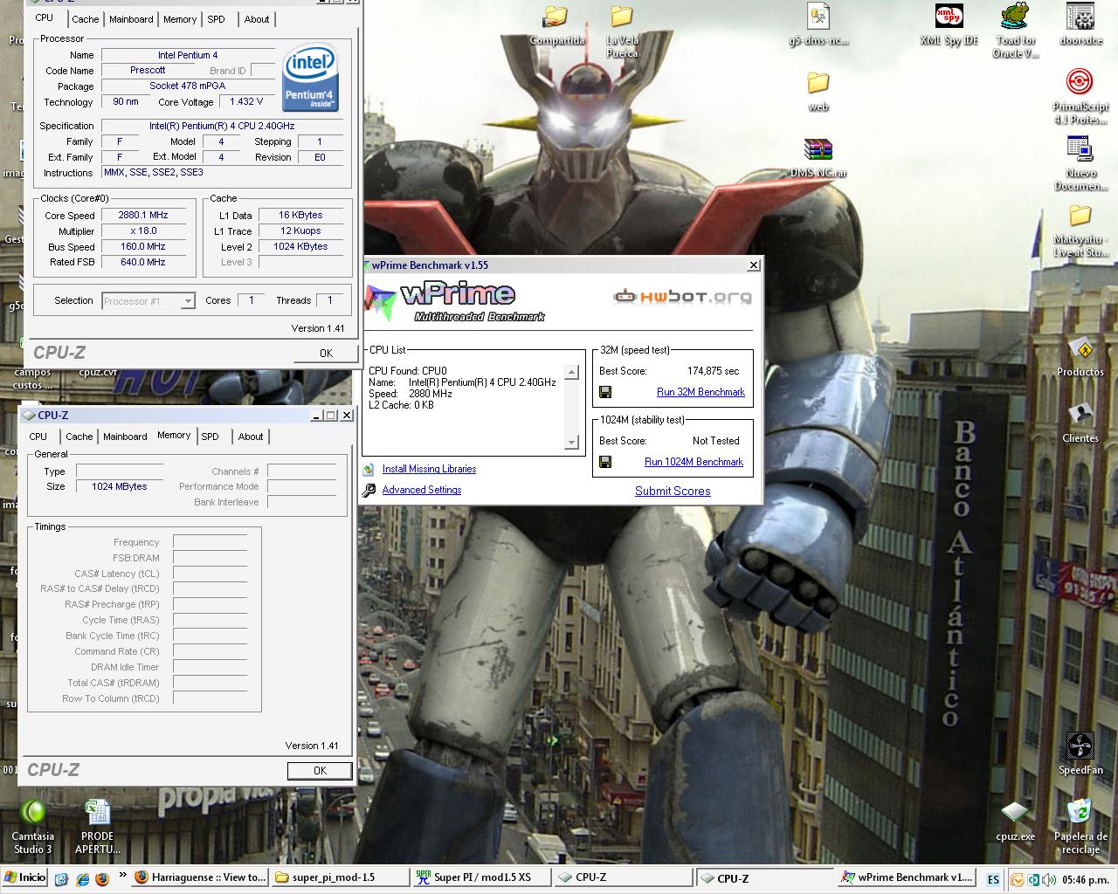Open Internet Explorer from the quick launch bar
This screenshot has height=894, width=1118.
point(83,878)
